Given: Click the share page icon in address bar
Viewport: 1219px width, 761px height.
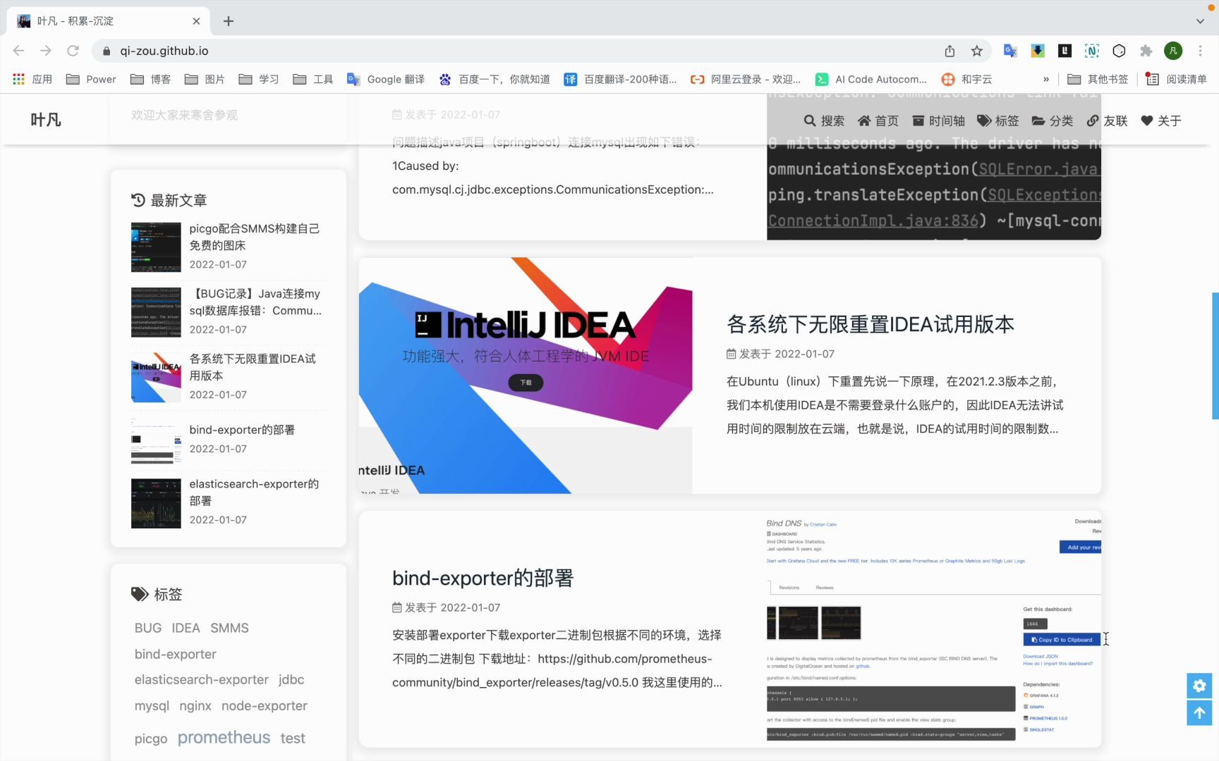Looking at the screenshot, I should 950,51.
